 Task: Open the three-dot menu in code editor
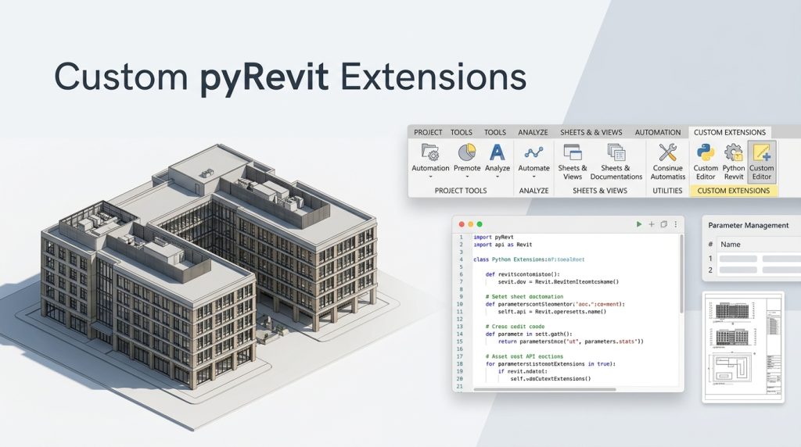[x=675, y=224]
